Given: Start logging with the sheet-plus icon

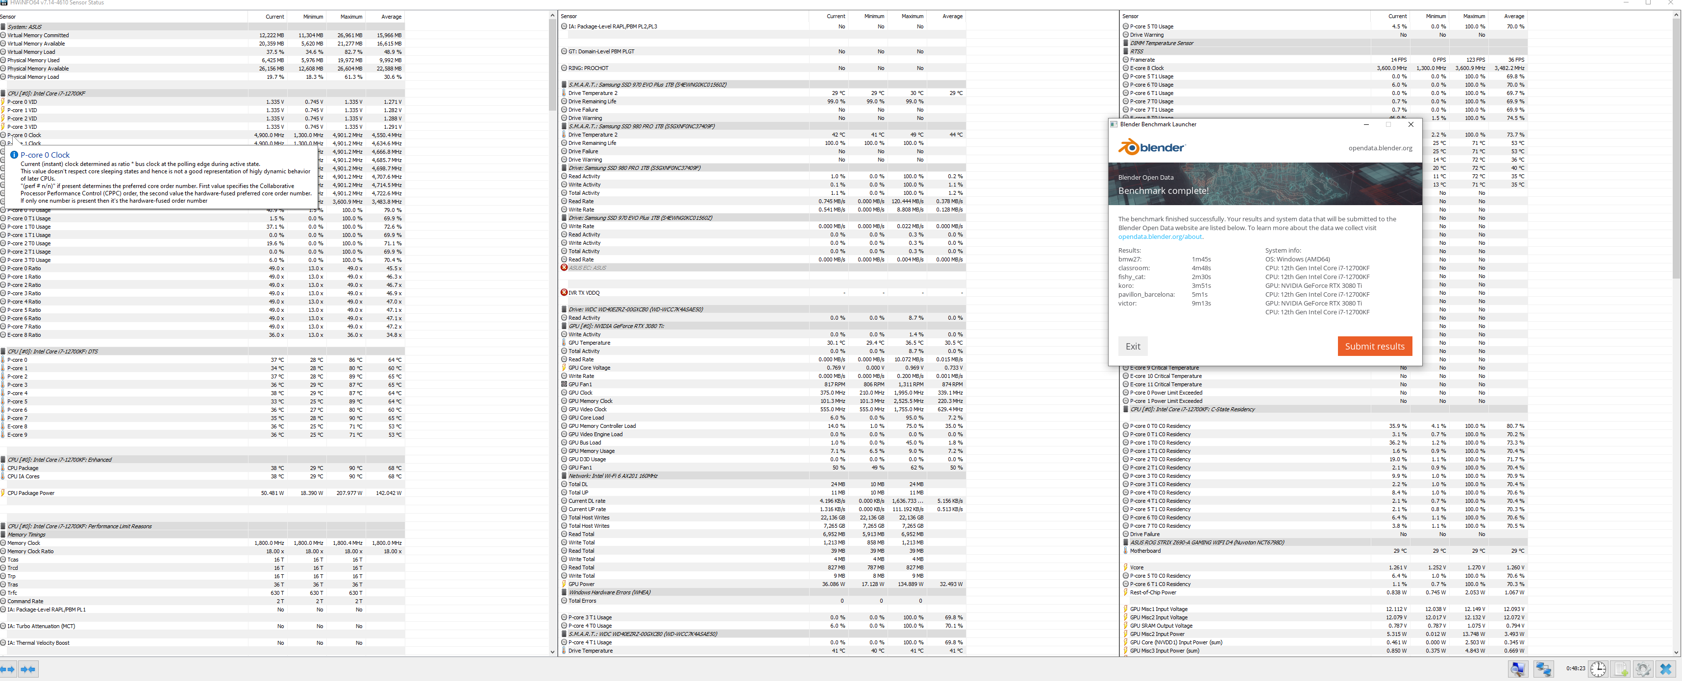Looking at the screenshot, I should (1621, 669).
